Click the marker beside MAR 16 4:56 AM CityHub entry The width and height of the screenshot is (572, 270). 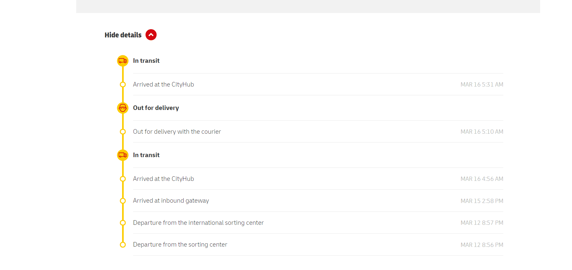pyautogui.click(x=123, y=179)
